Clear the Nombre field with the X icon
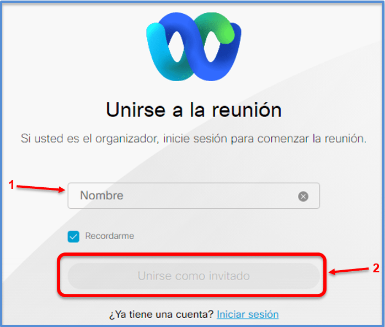 click(x=303, y=196)
